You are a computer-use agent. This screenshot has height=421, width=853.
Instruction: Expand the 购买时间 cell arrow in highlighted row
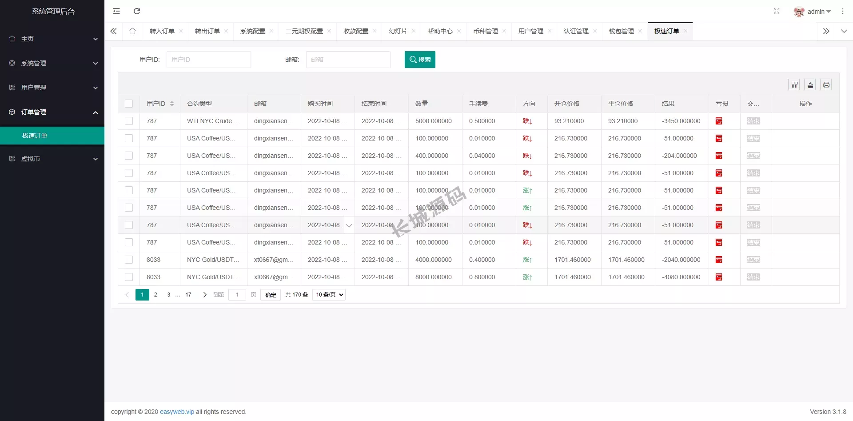click(349, 225)
